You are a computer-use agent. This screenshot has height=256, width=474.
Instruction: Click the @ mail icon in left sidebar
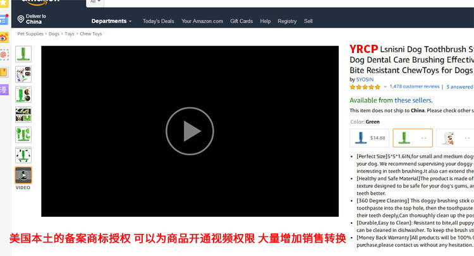(4, 55)
